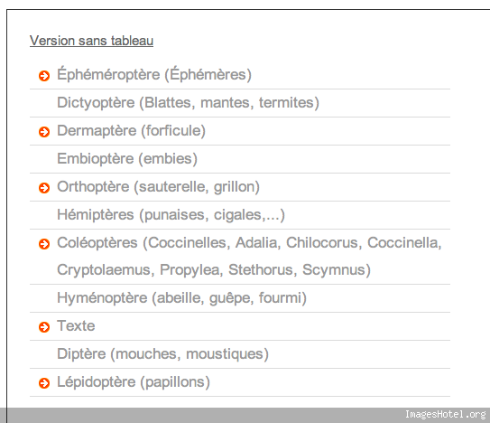Screen dimensions: 490x423
Task: Select the Embioptère (embies) row
Action: coord(127,158)
